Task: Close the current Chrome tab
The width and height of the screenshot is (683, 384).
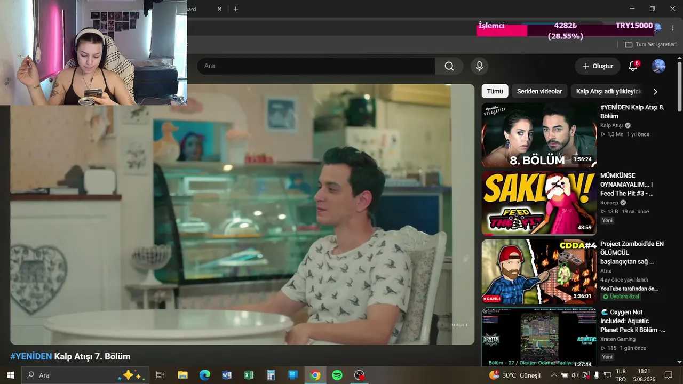Action: pyautogui.click(x=219, y=9)
